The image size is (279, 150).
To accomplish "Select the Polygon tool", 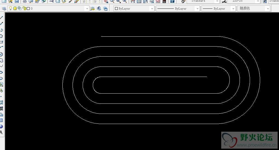I will [1, 36].
